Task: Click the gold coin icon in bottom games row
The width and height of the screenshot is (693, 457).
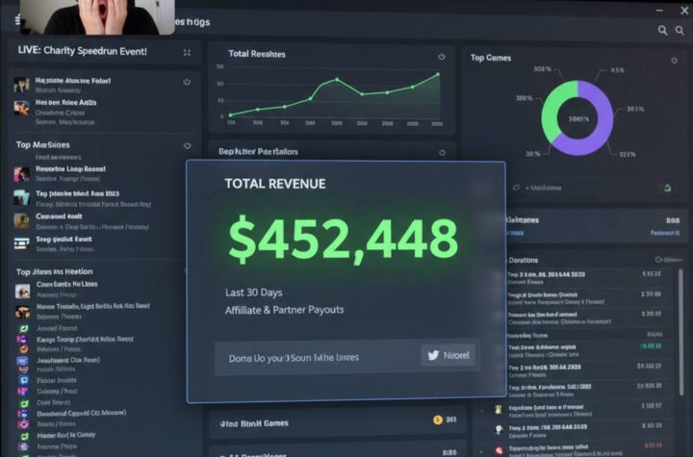Action: (x=439, y=419)
